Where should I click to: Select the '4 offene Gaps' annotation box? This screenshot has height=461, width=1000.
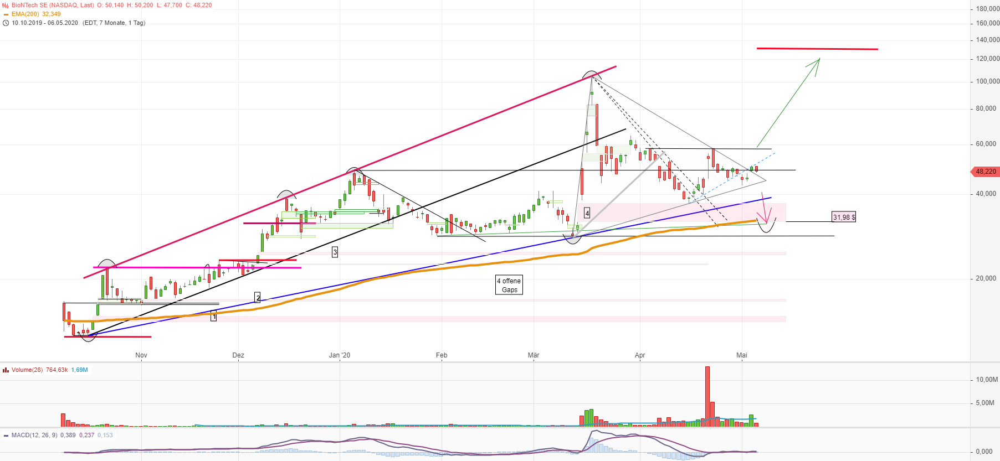point(509,286)
